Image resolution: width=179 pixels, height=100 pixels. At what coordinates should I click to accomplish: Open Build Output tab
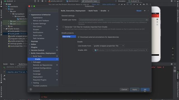(x=23, y=64)
